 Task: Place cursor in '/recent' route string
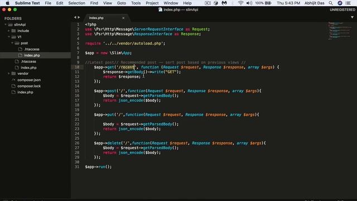coord(127,67)
